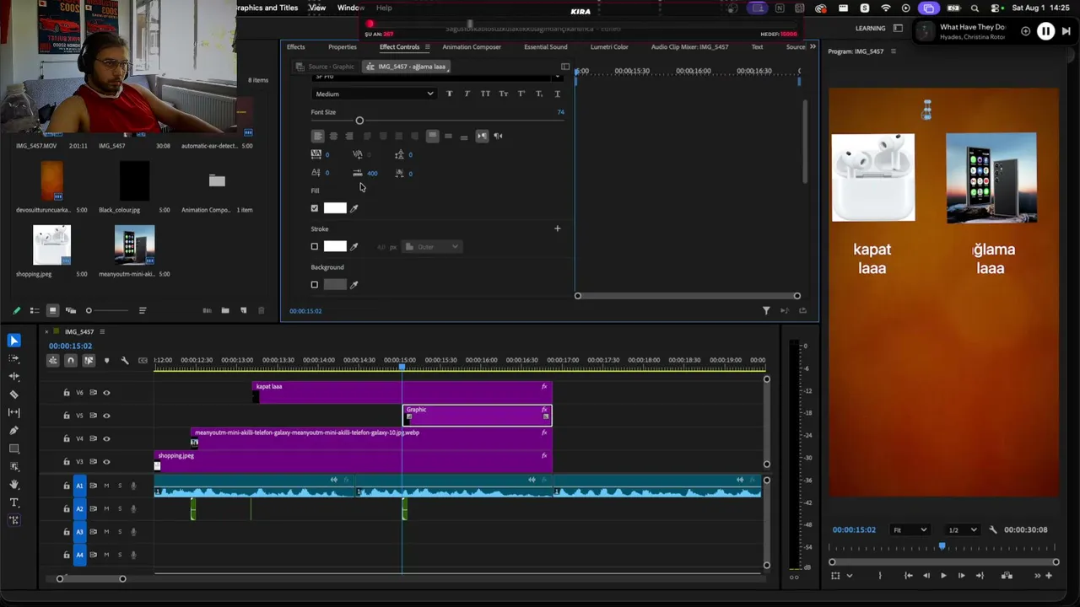This screenshot has height=607, width=1080.
Task: Step forward one frame in Program monitor
Action: coord(961,576)
